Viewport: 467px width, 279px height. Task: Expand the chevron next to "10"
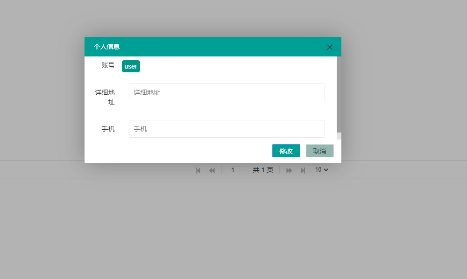click(325, 170)
